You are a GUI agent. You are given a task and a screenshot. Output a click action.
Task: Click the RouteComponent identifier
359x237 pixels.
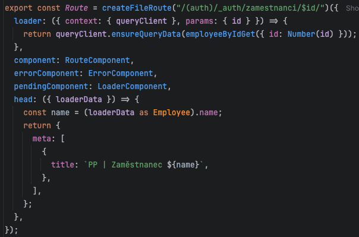(x=97, y=61)
